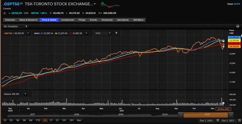This screenshot has height=124, width=242.
Task: Show the 20Y time range
Action: [x=72, y=120]
